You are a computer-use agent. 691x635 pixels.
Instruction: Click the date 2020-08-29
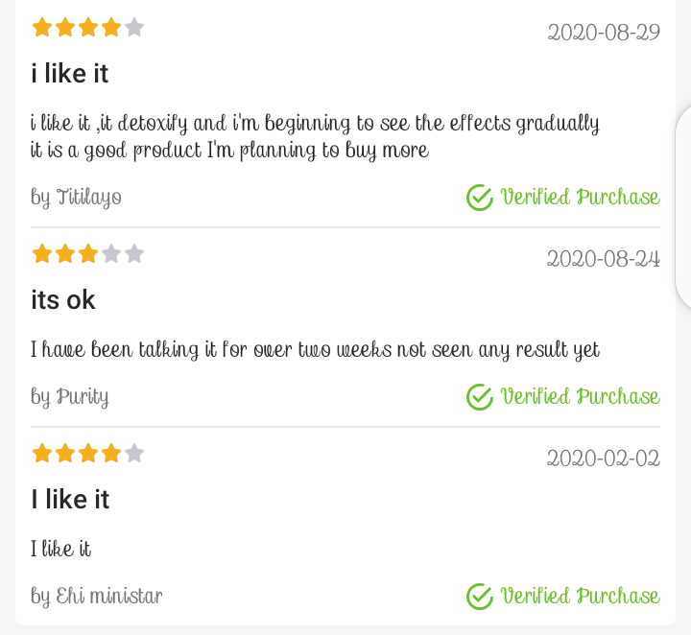pyautogui.click(x=604, y=33)
